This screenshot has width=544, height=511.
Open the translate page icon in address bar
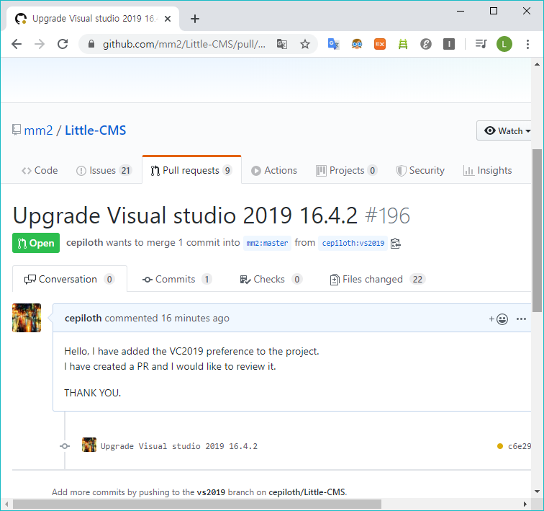(x=282, y=44)
